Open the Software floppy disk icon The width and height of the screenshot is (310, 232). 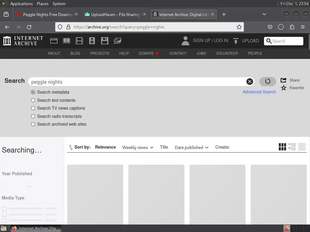(104, 41)
